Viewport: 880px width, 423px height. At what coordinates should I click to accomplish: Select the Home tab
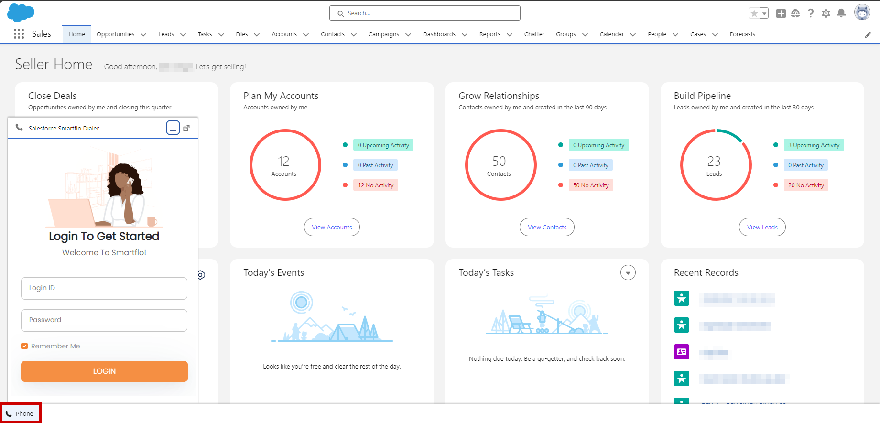[x=76, y=34]
